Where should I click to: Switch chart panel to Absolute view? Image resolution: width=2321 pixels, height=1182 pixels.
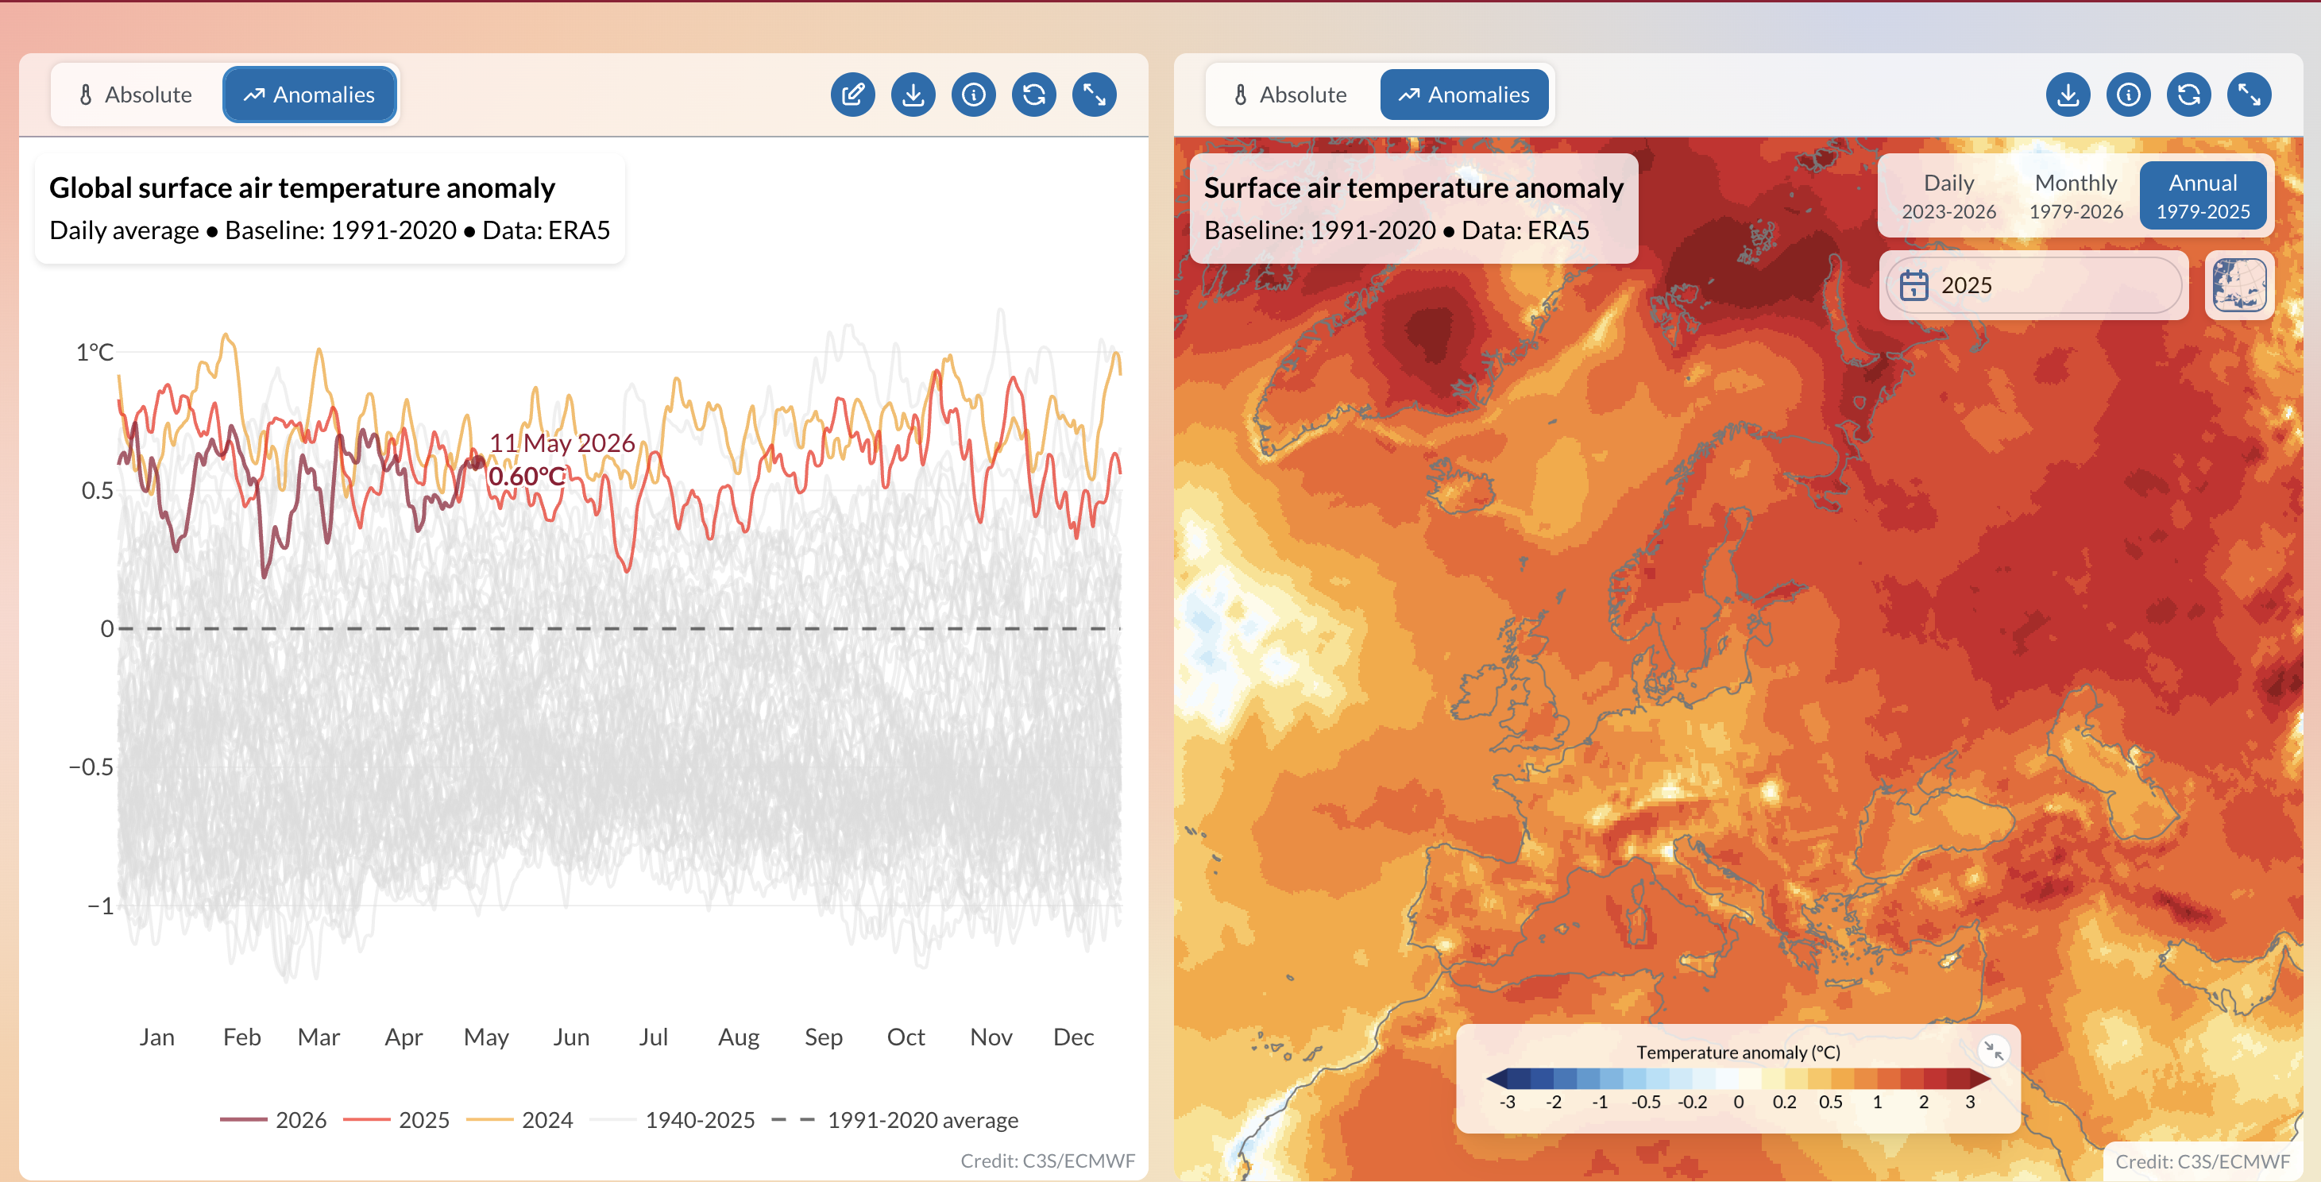coord(135,95)
